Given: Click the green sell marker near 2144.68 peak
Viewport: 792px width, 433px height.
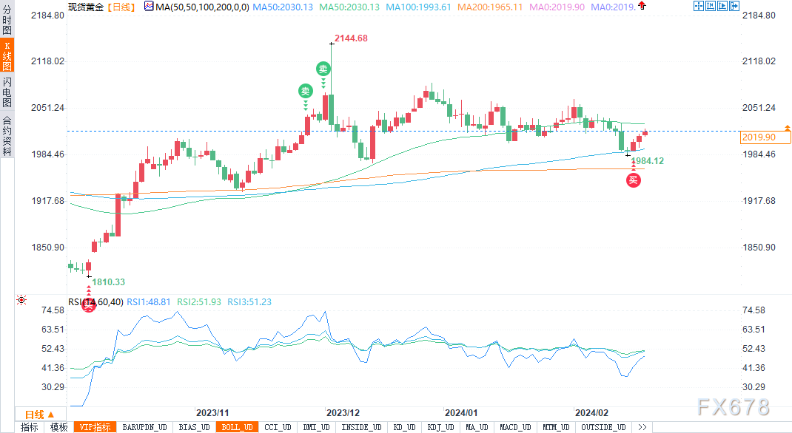Looking at the screenshot, I should point(323,68).
